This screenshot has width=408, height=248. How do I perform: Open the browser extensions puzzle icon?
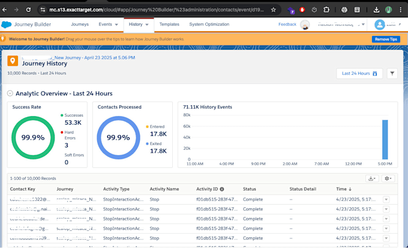[326, 10]
